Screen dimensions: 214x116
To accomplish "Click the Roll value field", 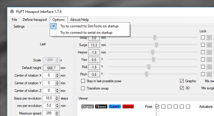I will (x=94, y=67).
